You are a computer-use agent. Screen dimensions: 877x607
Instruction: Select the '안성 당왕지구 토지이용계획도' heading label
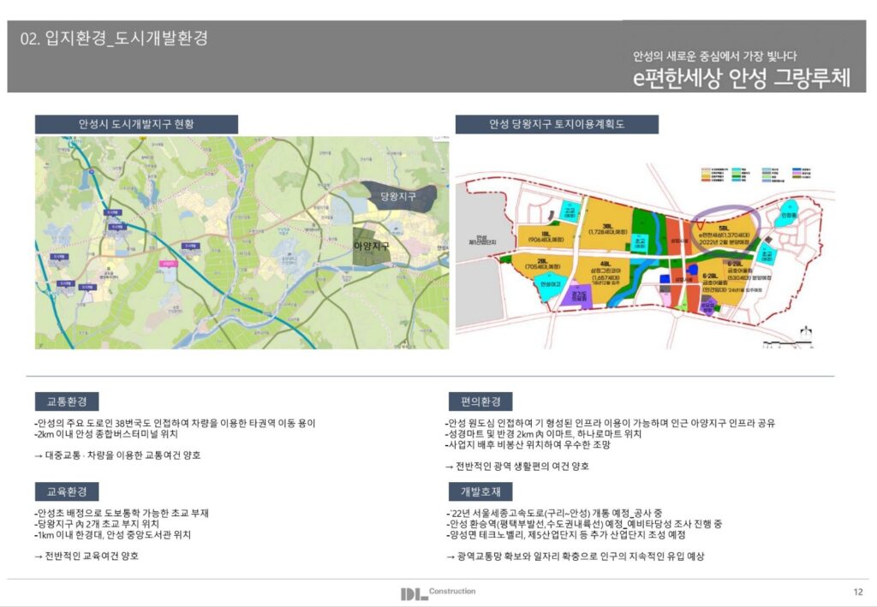557,124
